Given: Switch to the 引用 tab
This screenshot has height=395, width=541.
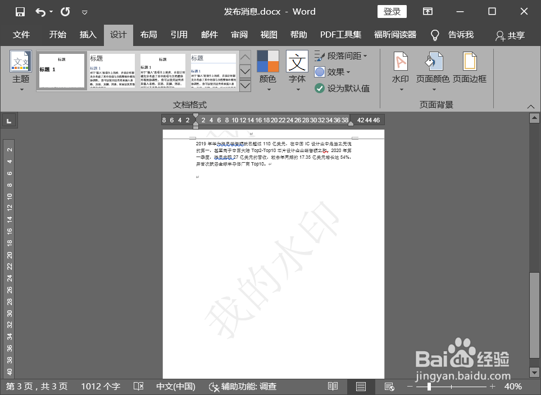Looking at the screenshot, I should (x=179, y=35).
